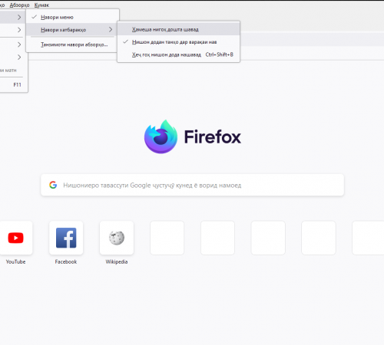This screenshot has height=345, width=384.
Task: Click the YouTube label text
Action: point(15,261)
